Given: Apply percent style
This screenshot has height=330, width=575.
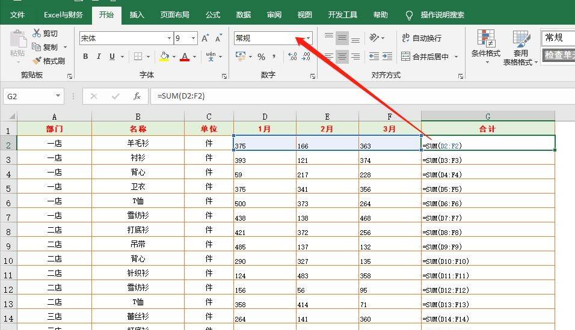Looking at the screenshot, I should [x=261, y=57].
